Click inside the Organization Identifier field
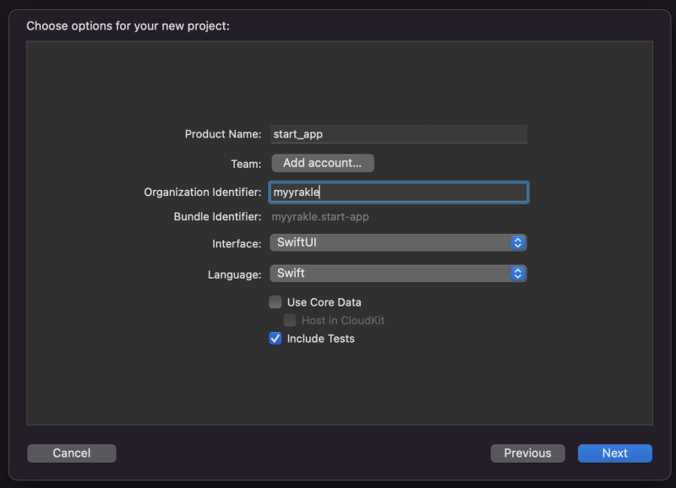The image size is (676, 488). [399, 192]
